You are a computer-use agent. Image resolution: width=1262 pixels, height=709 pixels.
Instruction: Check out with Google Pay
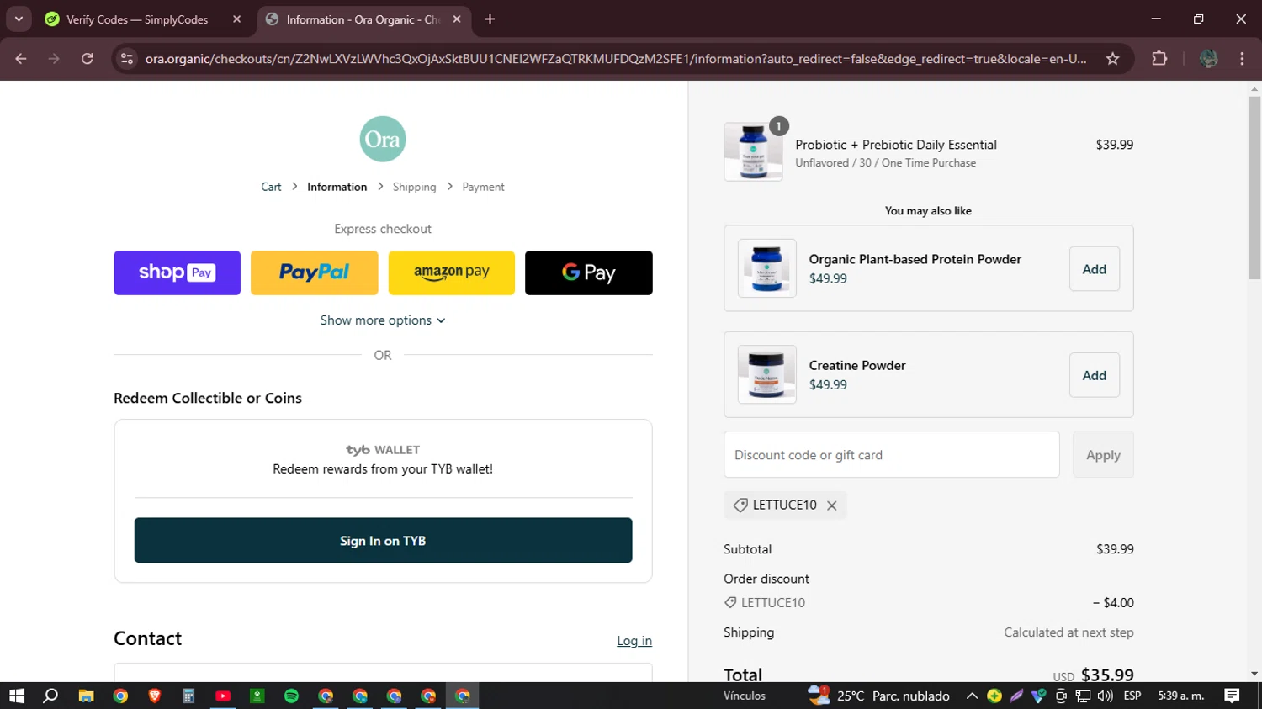(x=588, y=272)
